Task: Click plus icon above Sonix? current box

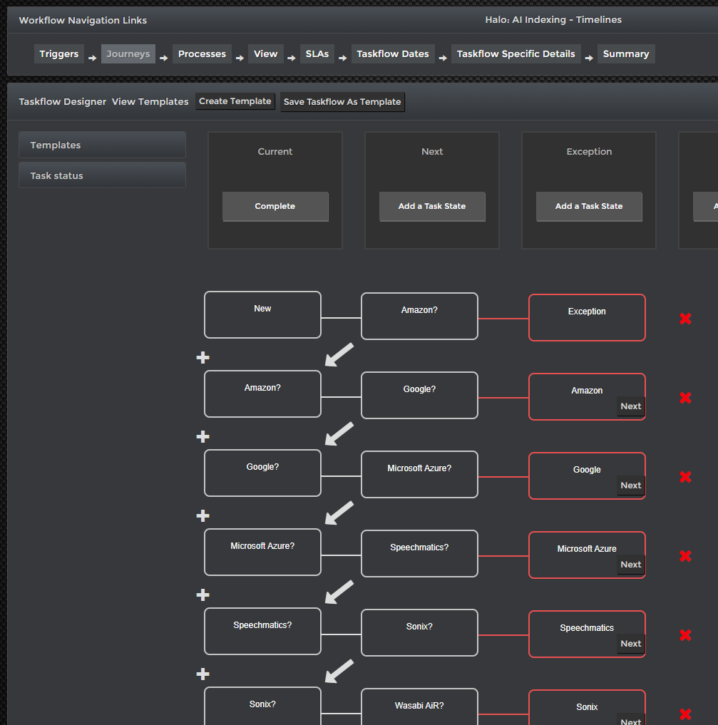Action: coord(203,674)
